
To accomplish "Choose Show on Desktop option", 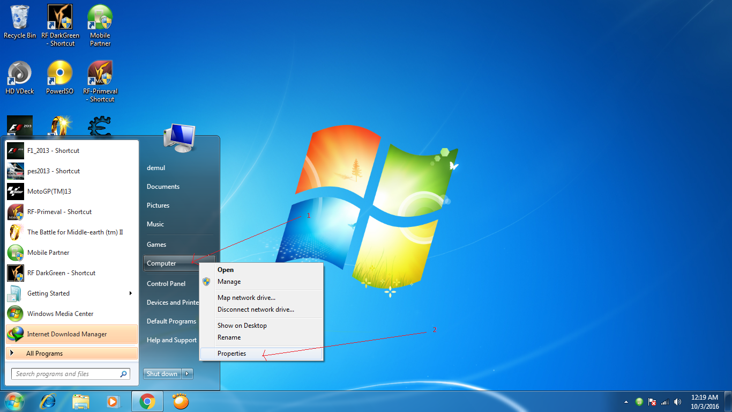I will coord(262,326).
